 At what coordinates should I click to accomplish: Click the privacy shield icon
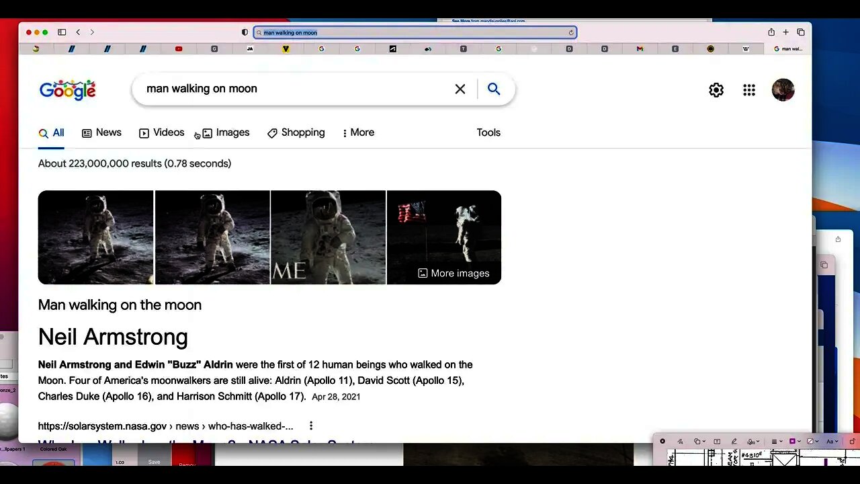[x=245, y=32]
